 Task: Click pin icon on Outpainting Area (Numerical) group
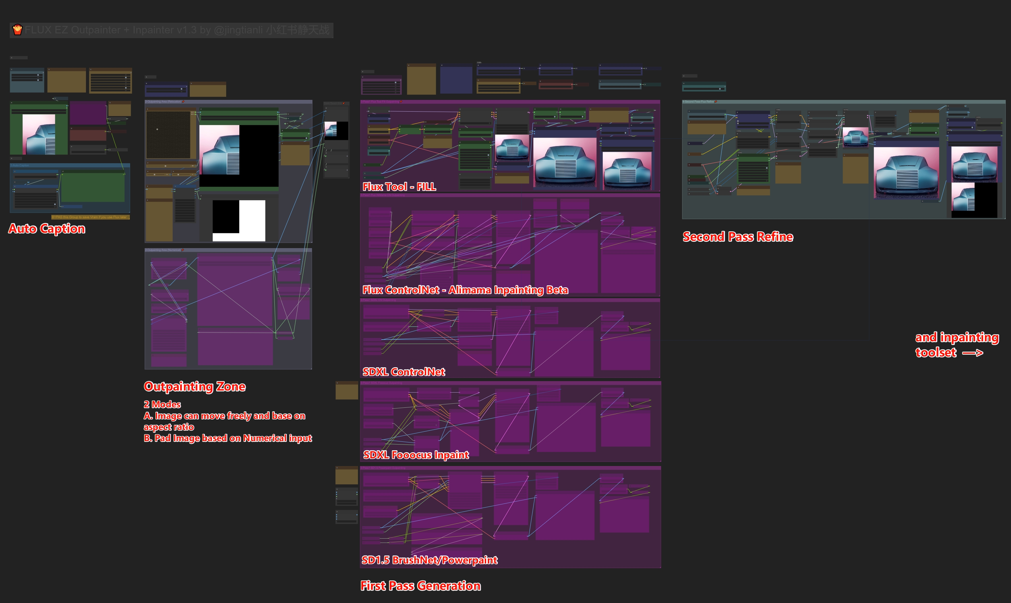(183, 250)
